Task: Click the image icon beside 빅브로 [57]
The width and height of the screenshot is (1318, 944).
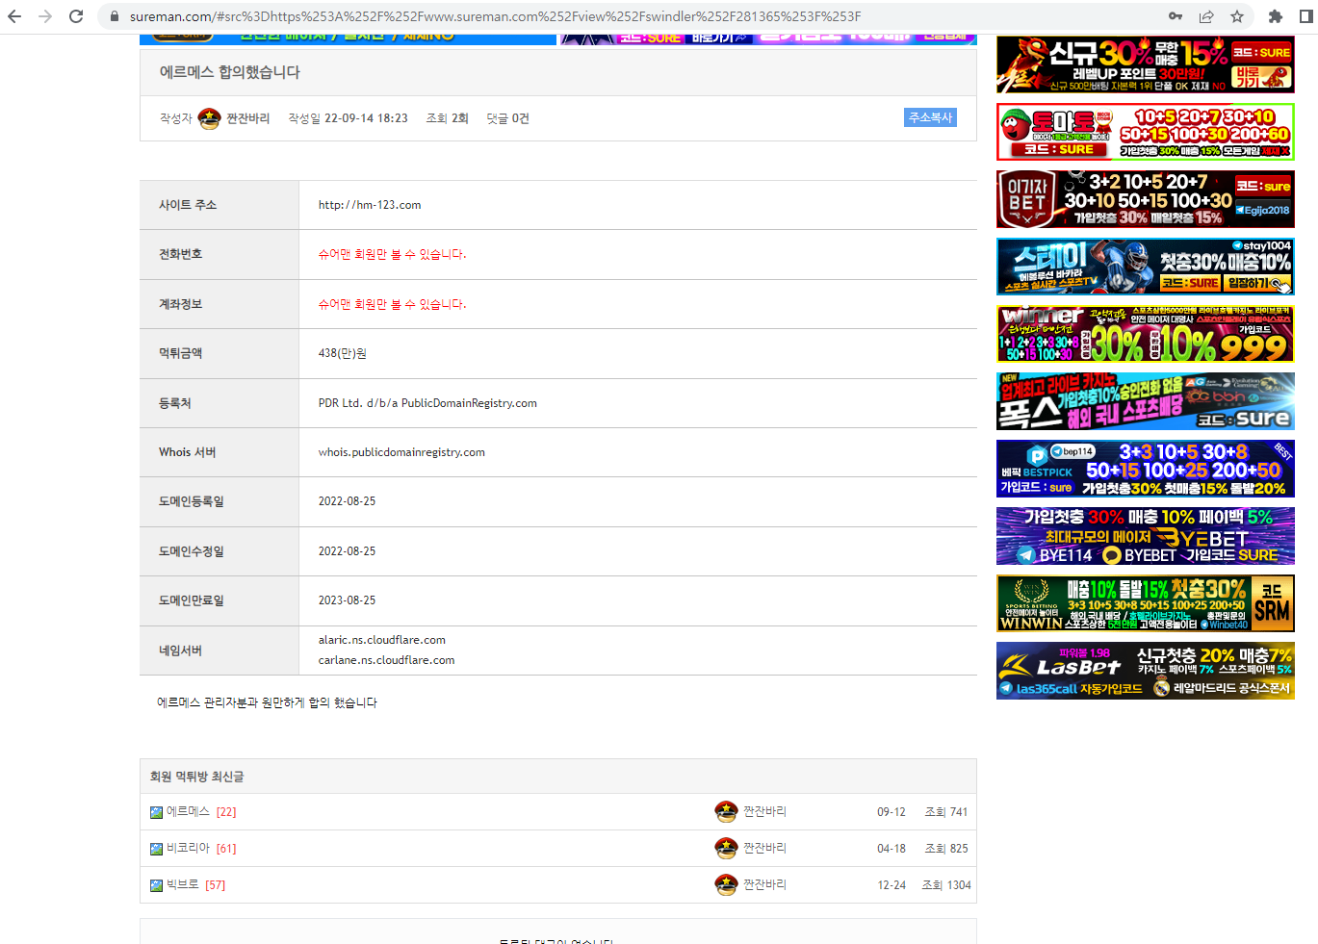Action: pyautogui.click(x=156, y=885)
